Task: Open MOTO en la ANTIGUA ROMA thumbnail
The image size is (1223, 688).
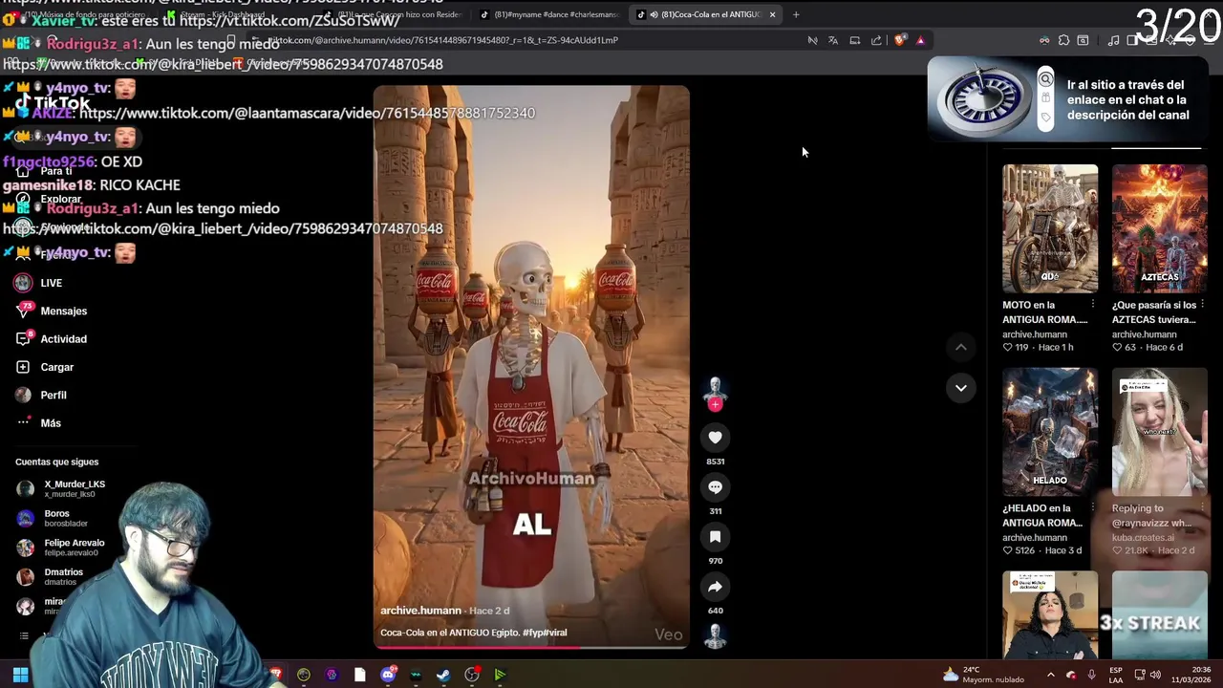Action: coord(1050,228)
